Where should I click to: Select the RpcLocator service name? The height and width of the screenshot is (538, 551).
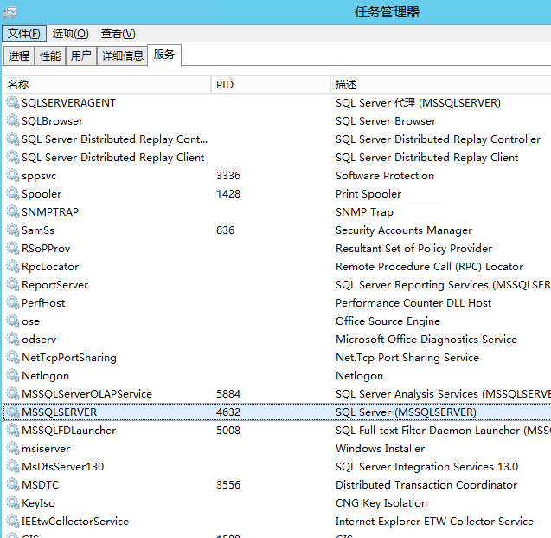click(x=50, y=266)
